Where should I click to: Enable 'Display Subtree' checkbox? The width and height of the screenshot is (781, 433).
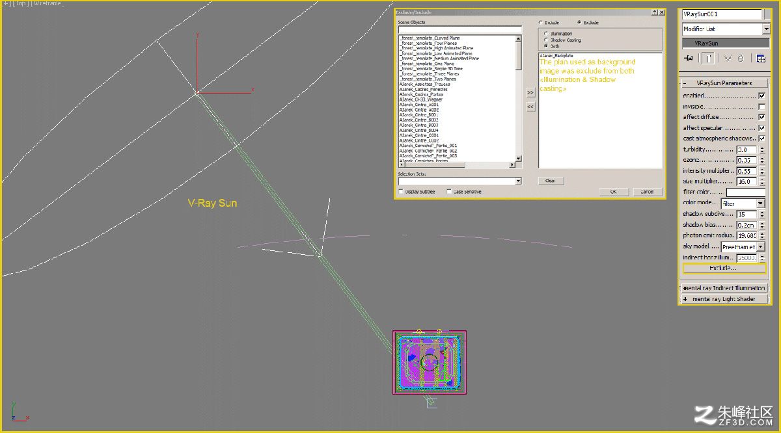coord(400,191)
